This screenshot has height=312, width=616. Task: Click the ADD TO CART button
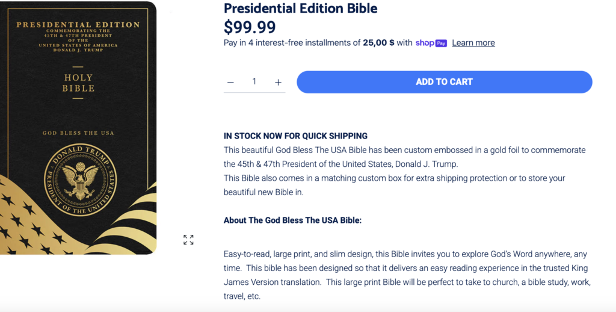tap(444, 82)
